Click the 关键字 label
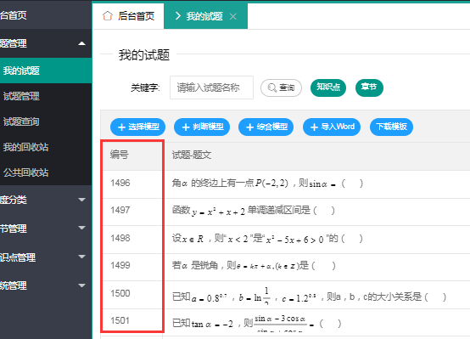470x339 pixels. 145,88
